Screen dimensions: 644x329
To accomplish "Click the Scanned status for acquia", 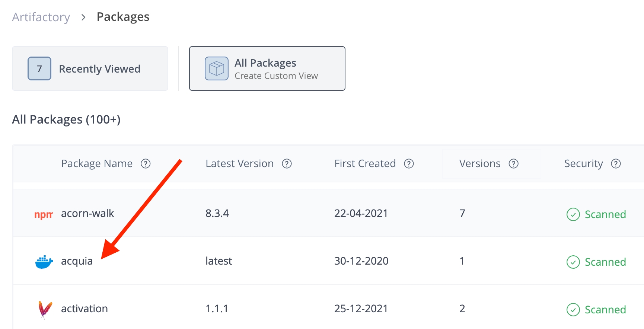I will (x=596, y=262).
